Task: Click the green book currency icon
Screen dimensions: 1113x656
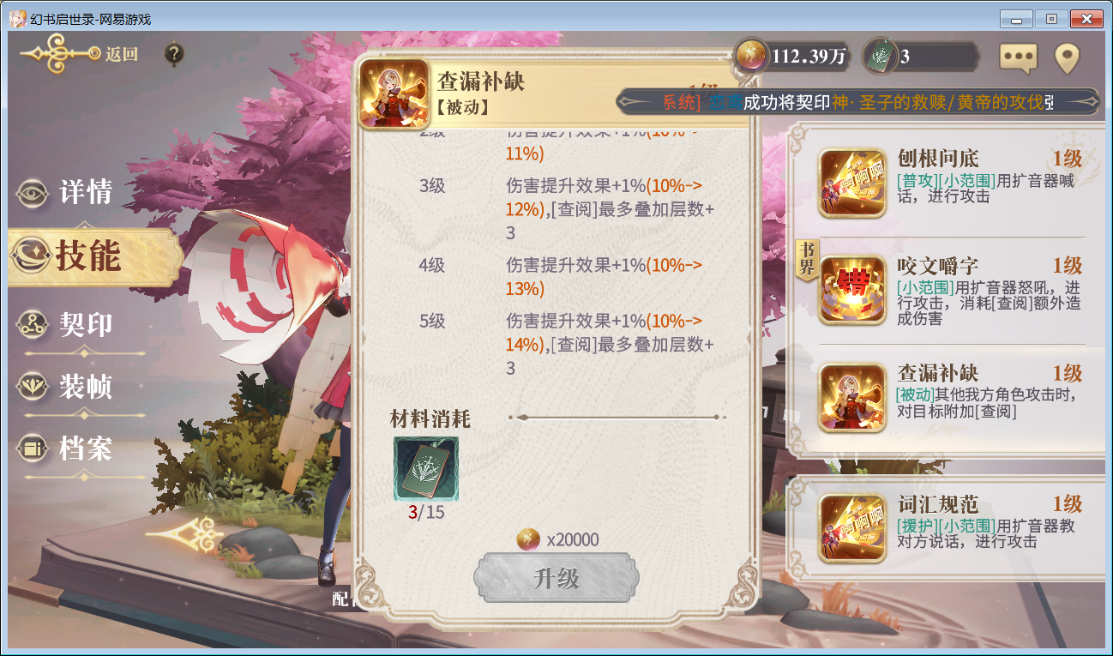Action: click(878, 57)
